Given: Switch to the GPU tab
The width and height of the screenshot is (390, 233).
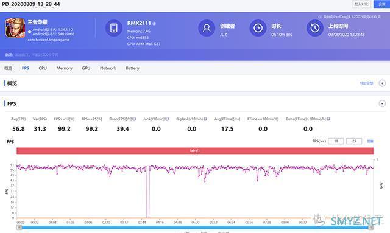Looking at the screenshot, I should pyautogui.click(x=86, y=68).
